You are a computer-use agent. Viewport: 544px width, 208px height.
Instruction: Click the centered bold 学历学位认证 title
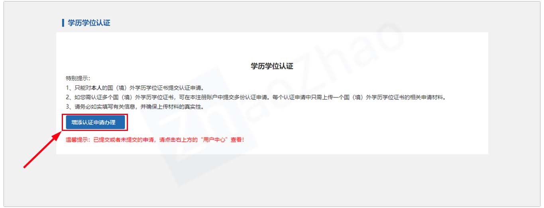pyautogui.click(x=272, y=66)
